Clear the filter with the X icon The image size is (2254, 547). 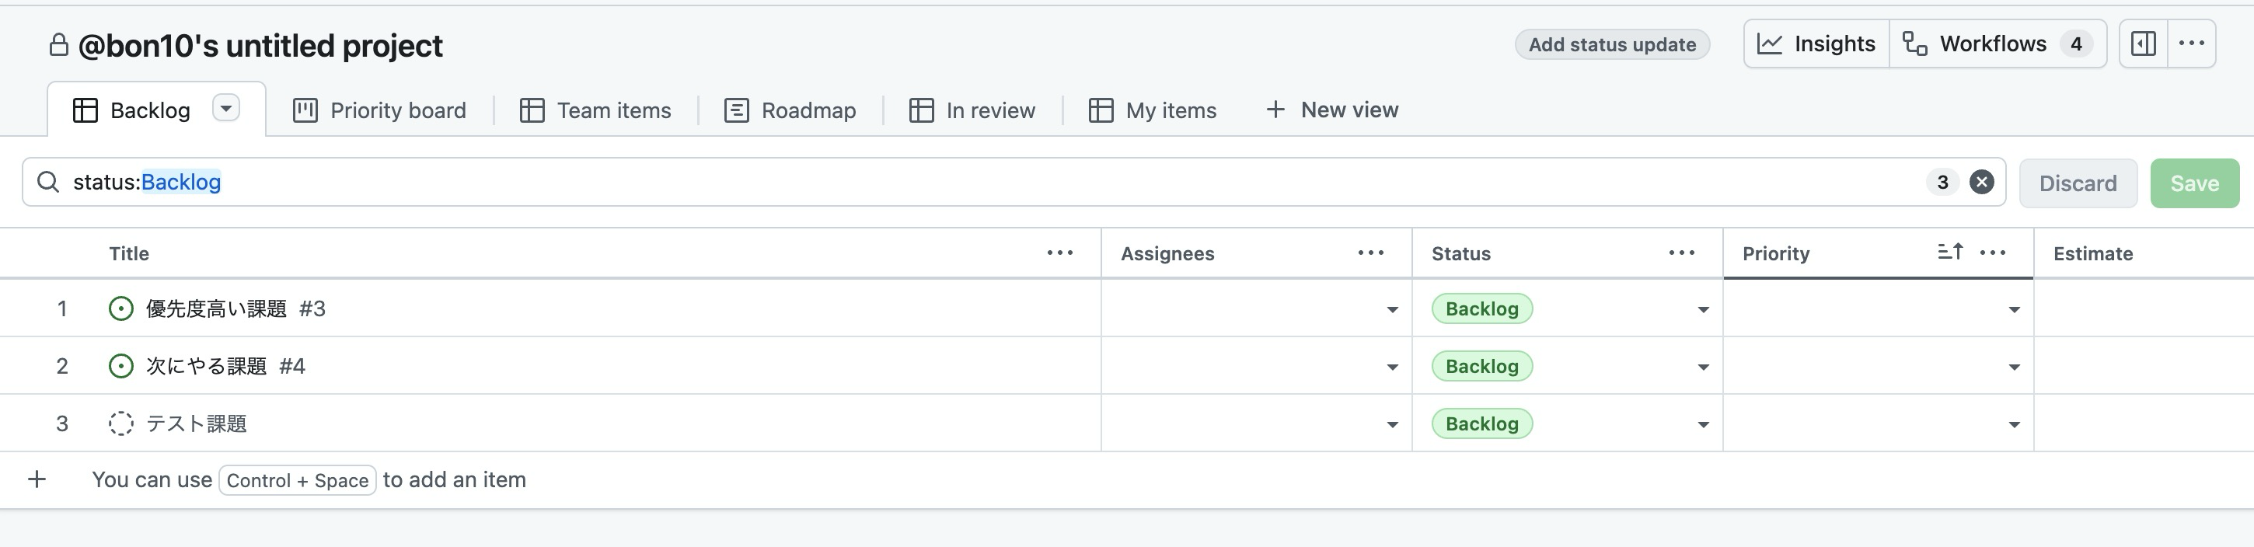(1982, 182)
